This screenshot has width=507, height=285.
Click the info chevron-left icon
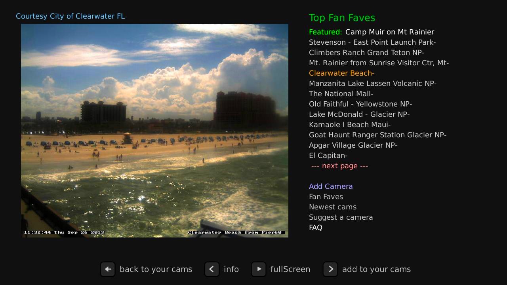click(212, 269)
